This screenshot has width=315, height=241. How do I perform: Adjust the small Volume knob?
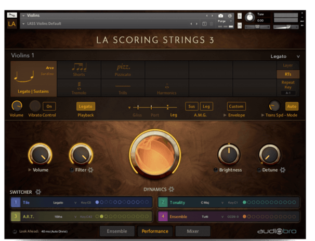click(17, 106)
